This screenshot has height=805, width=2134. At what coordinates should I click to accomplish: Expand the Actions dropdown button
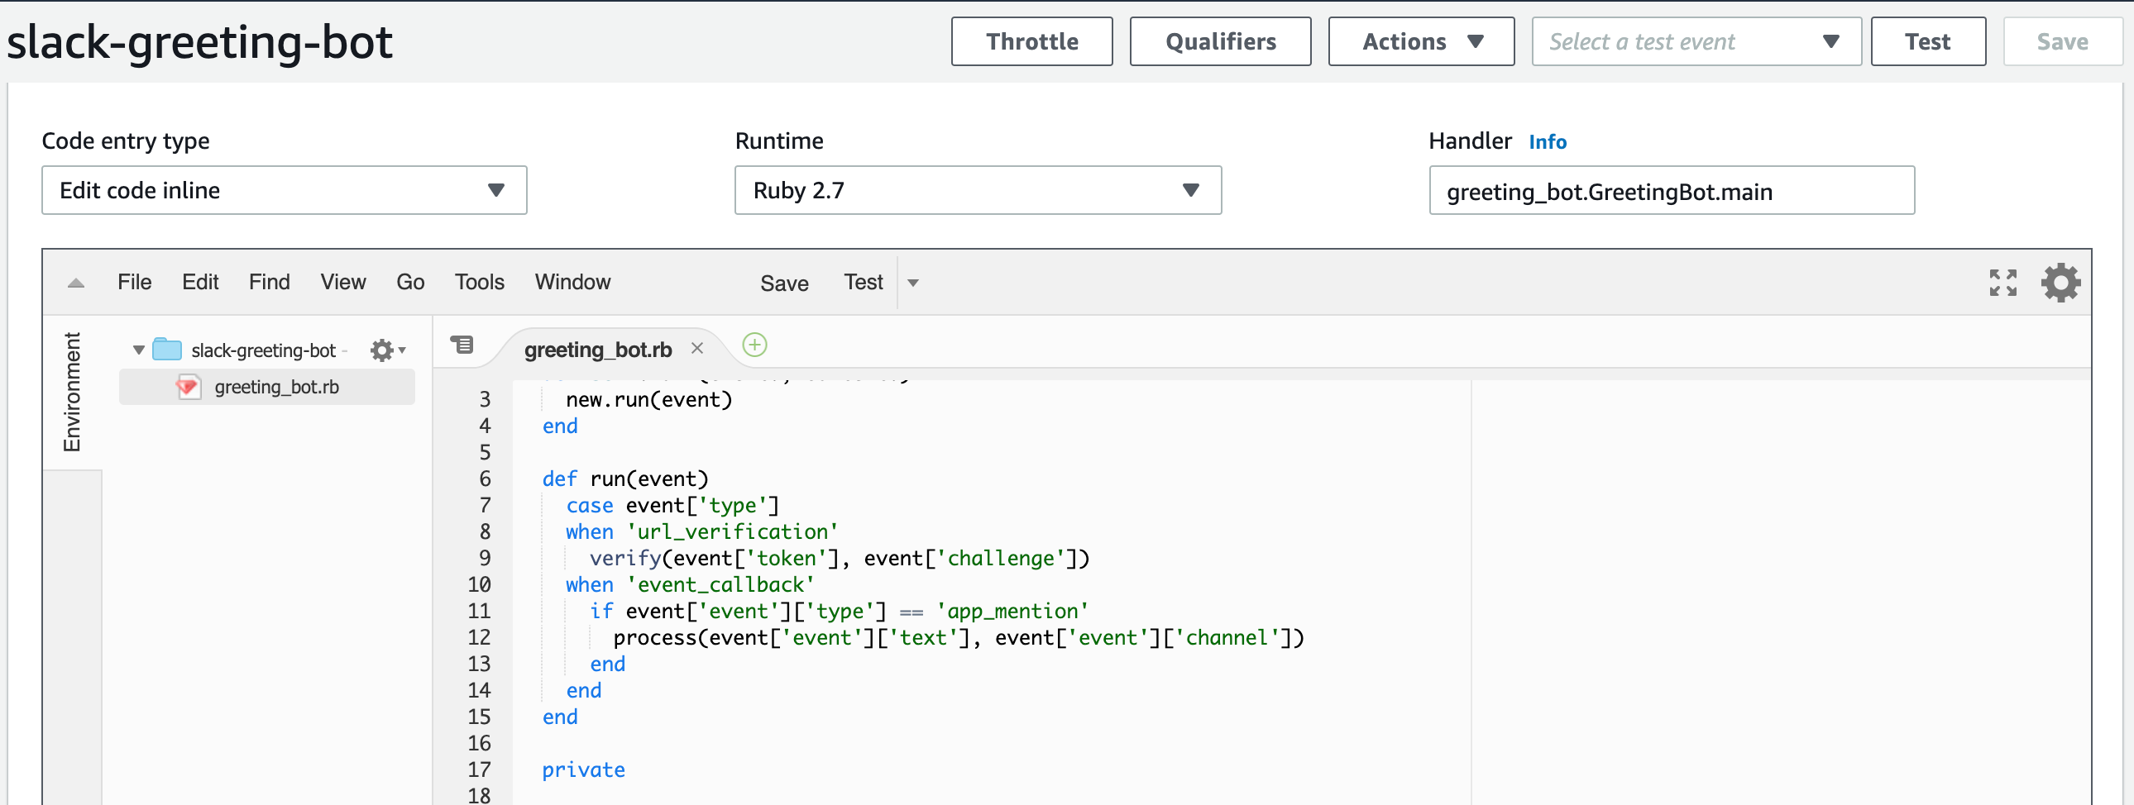pyautogui.click(x=1421, y=41)
